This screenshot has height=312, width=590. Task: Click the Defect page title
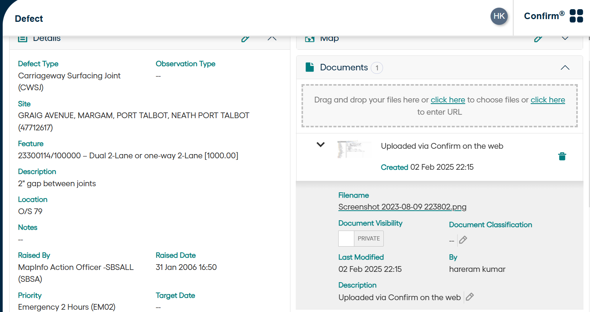coord(29,18)
